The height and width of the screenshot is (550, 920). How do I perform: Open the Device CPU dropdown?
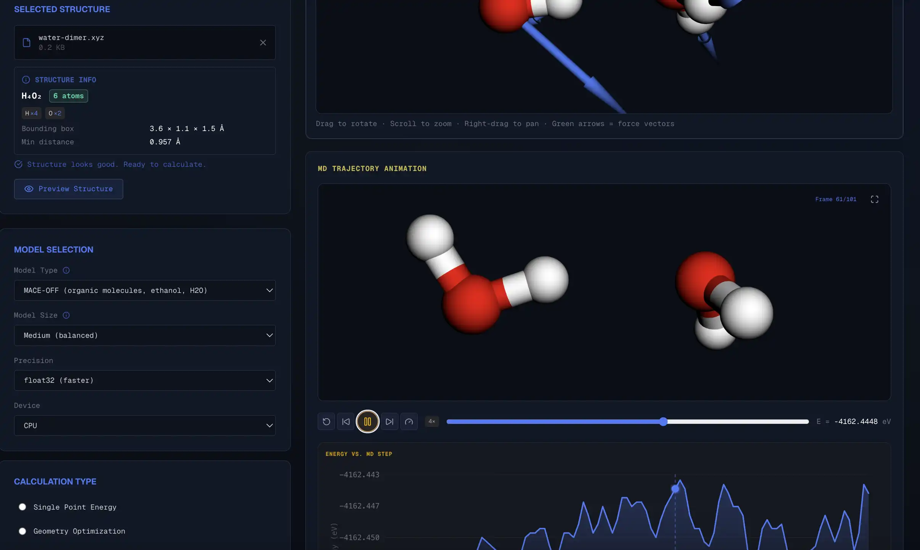coord(145,425)
